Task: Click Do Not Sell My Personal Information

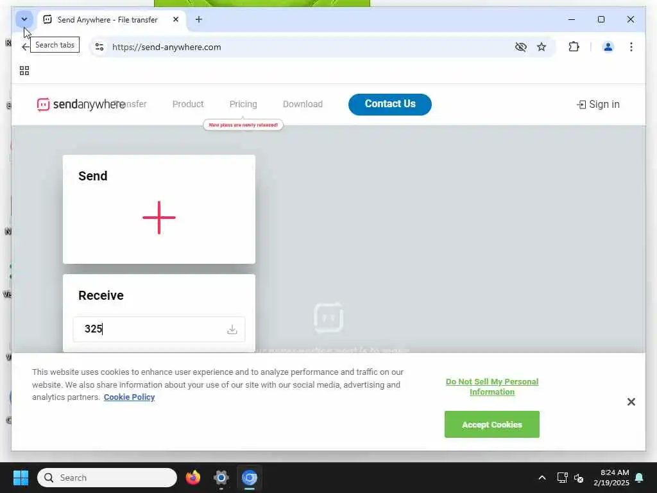Action: [492, 386]
